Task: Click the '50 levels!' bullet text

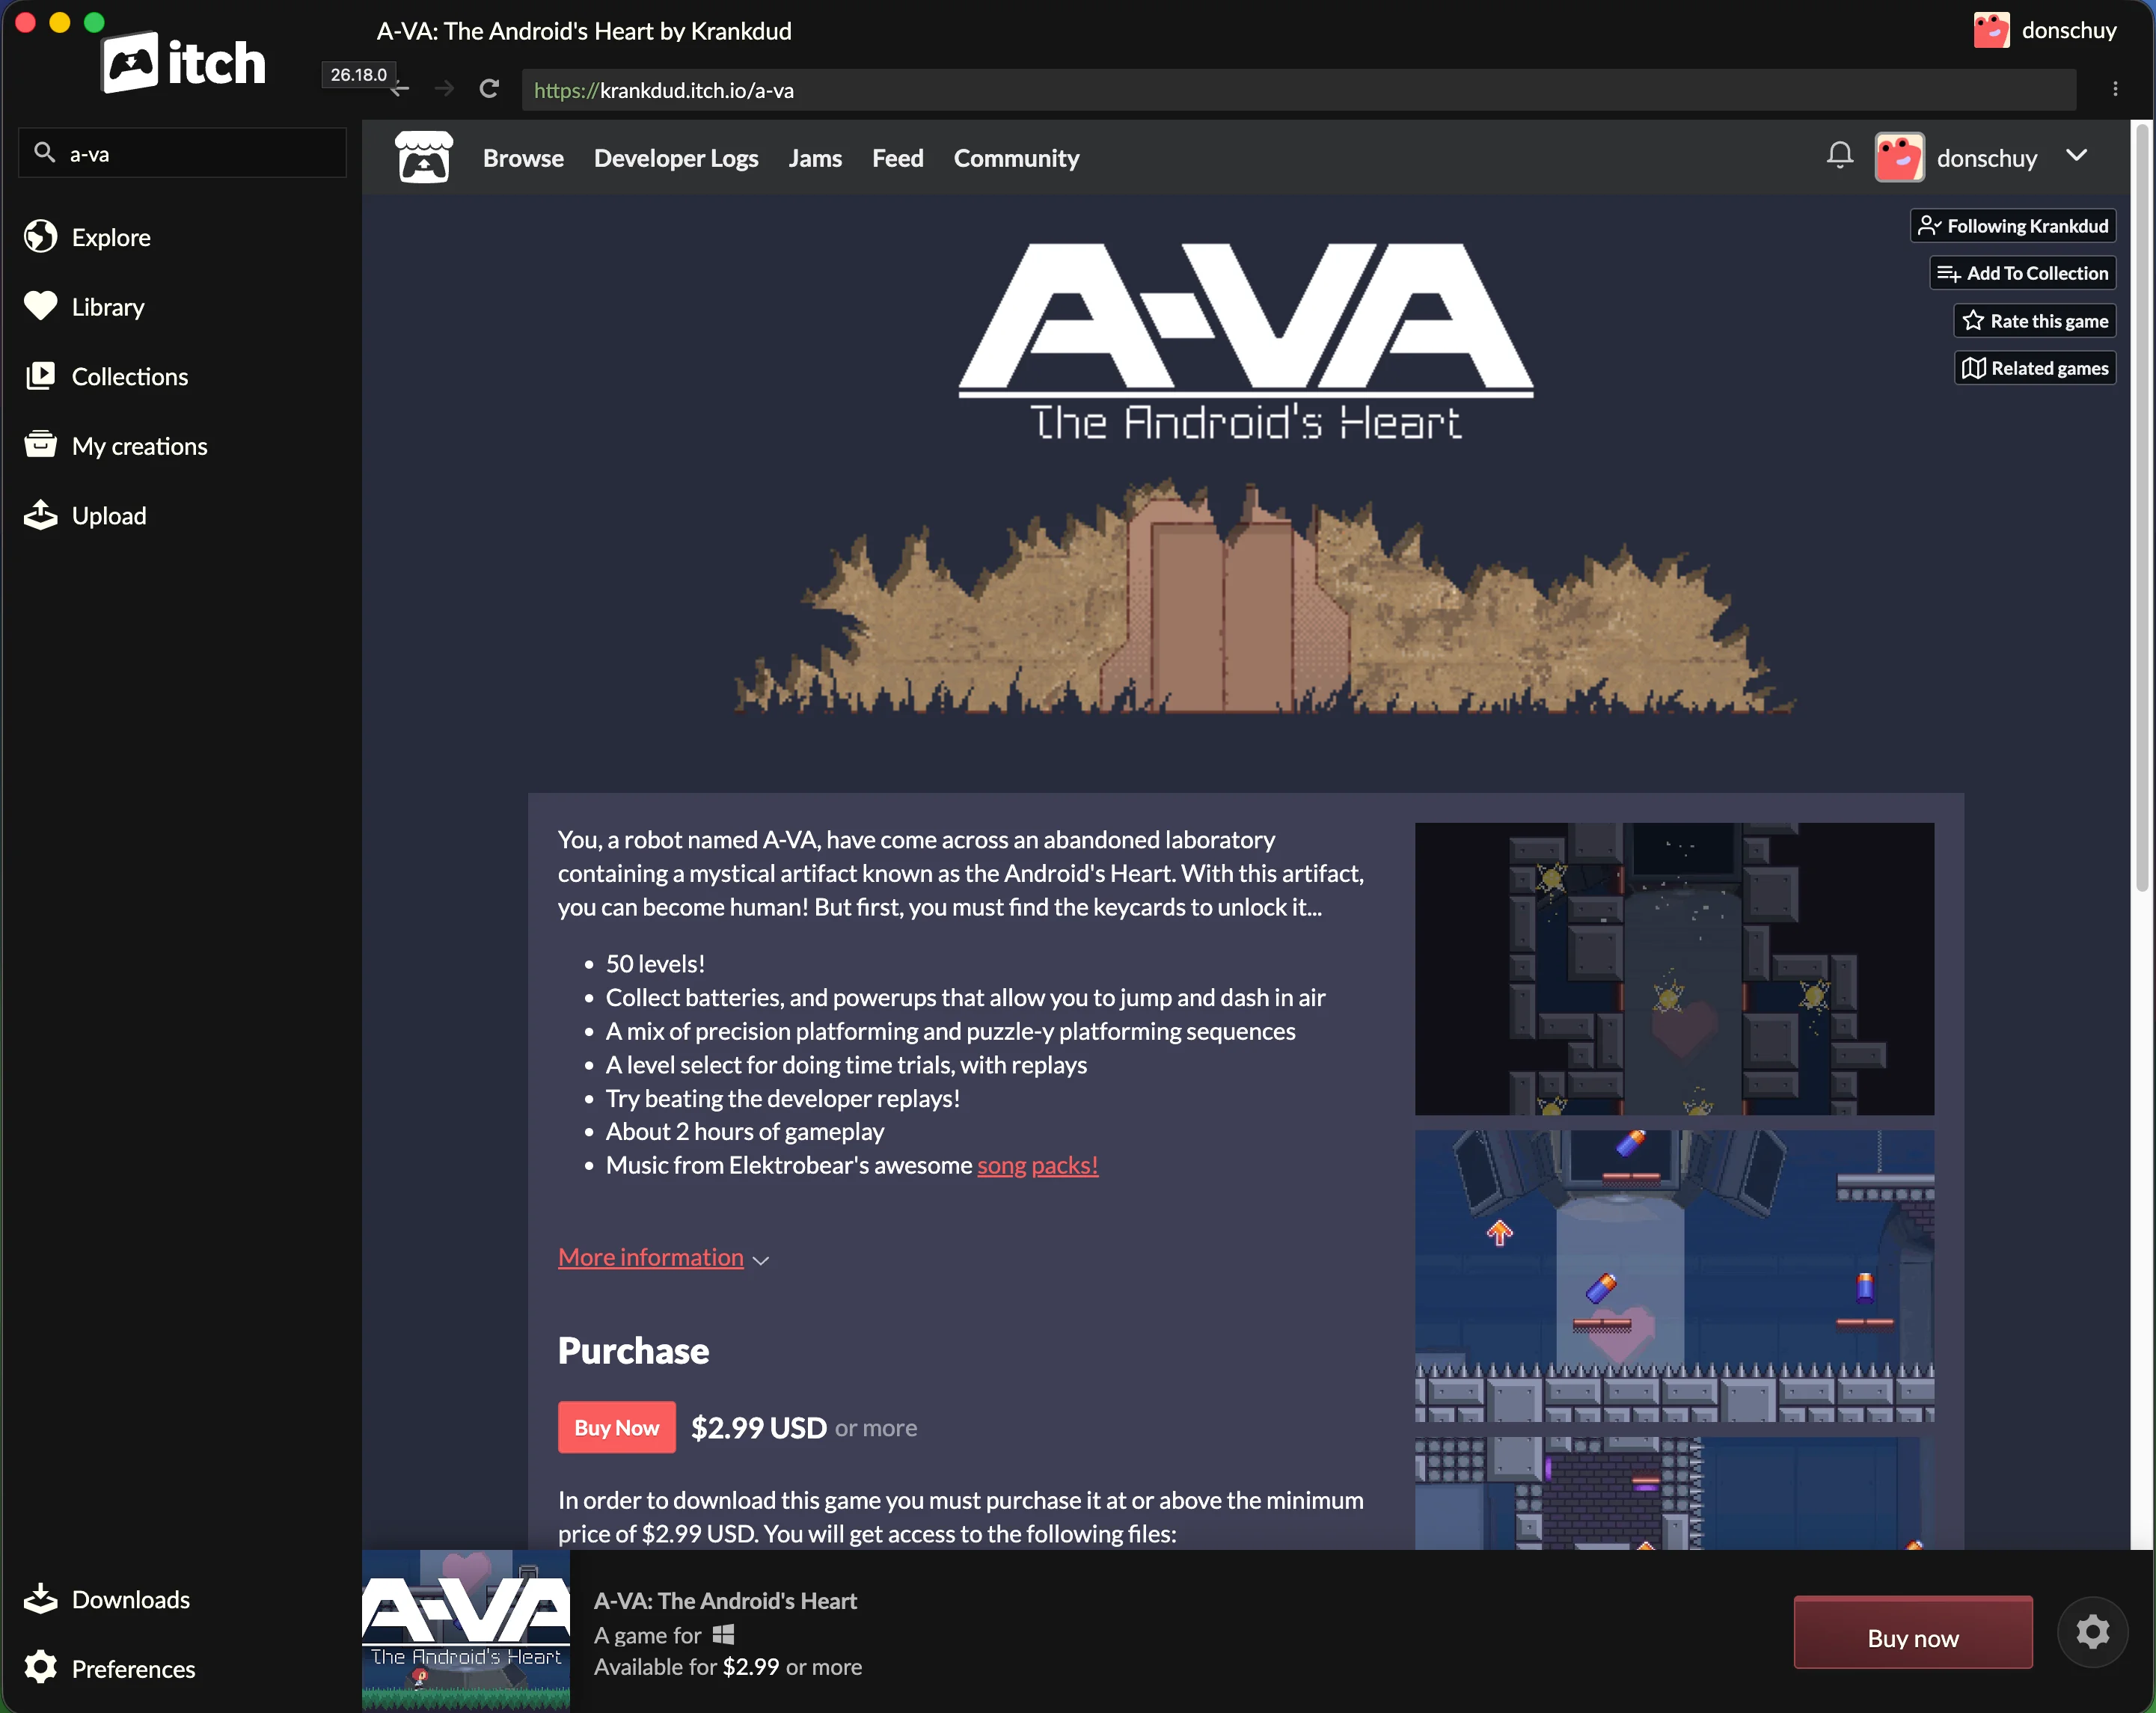Action: pos(655,963)
